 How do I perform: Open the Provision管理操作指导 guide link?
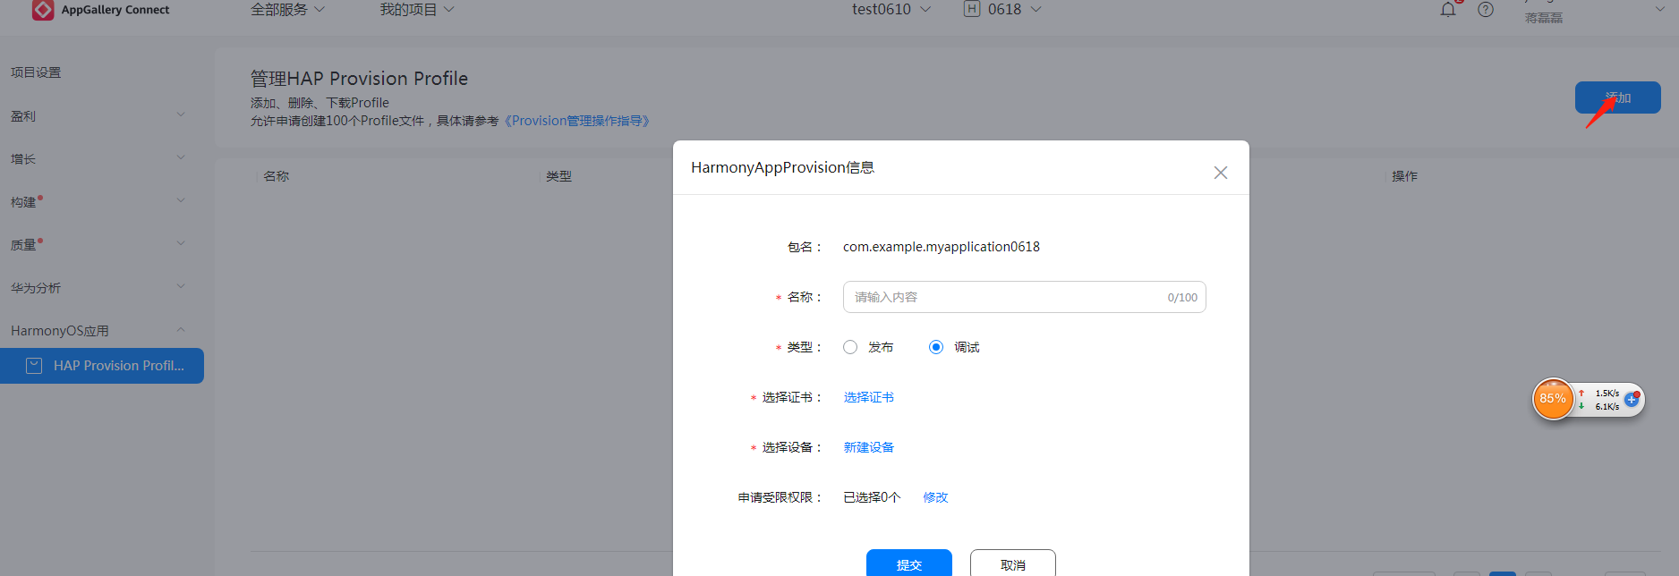577,121
